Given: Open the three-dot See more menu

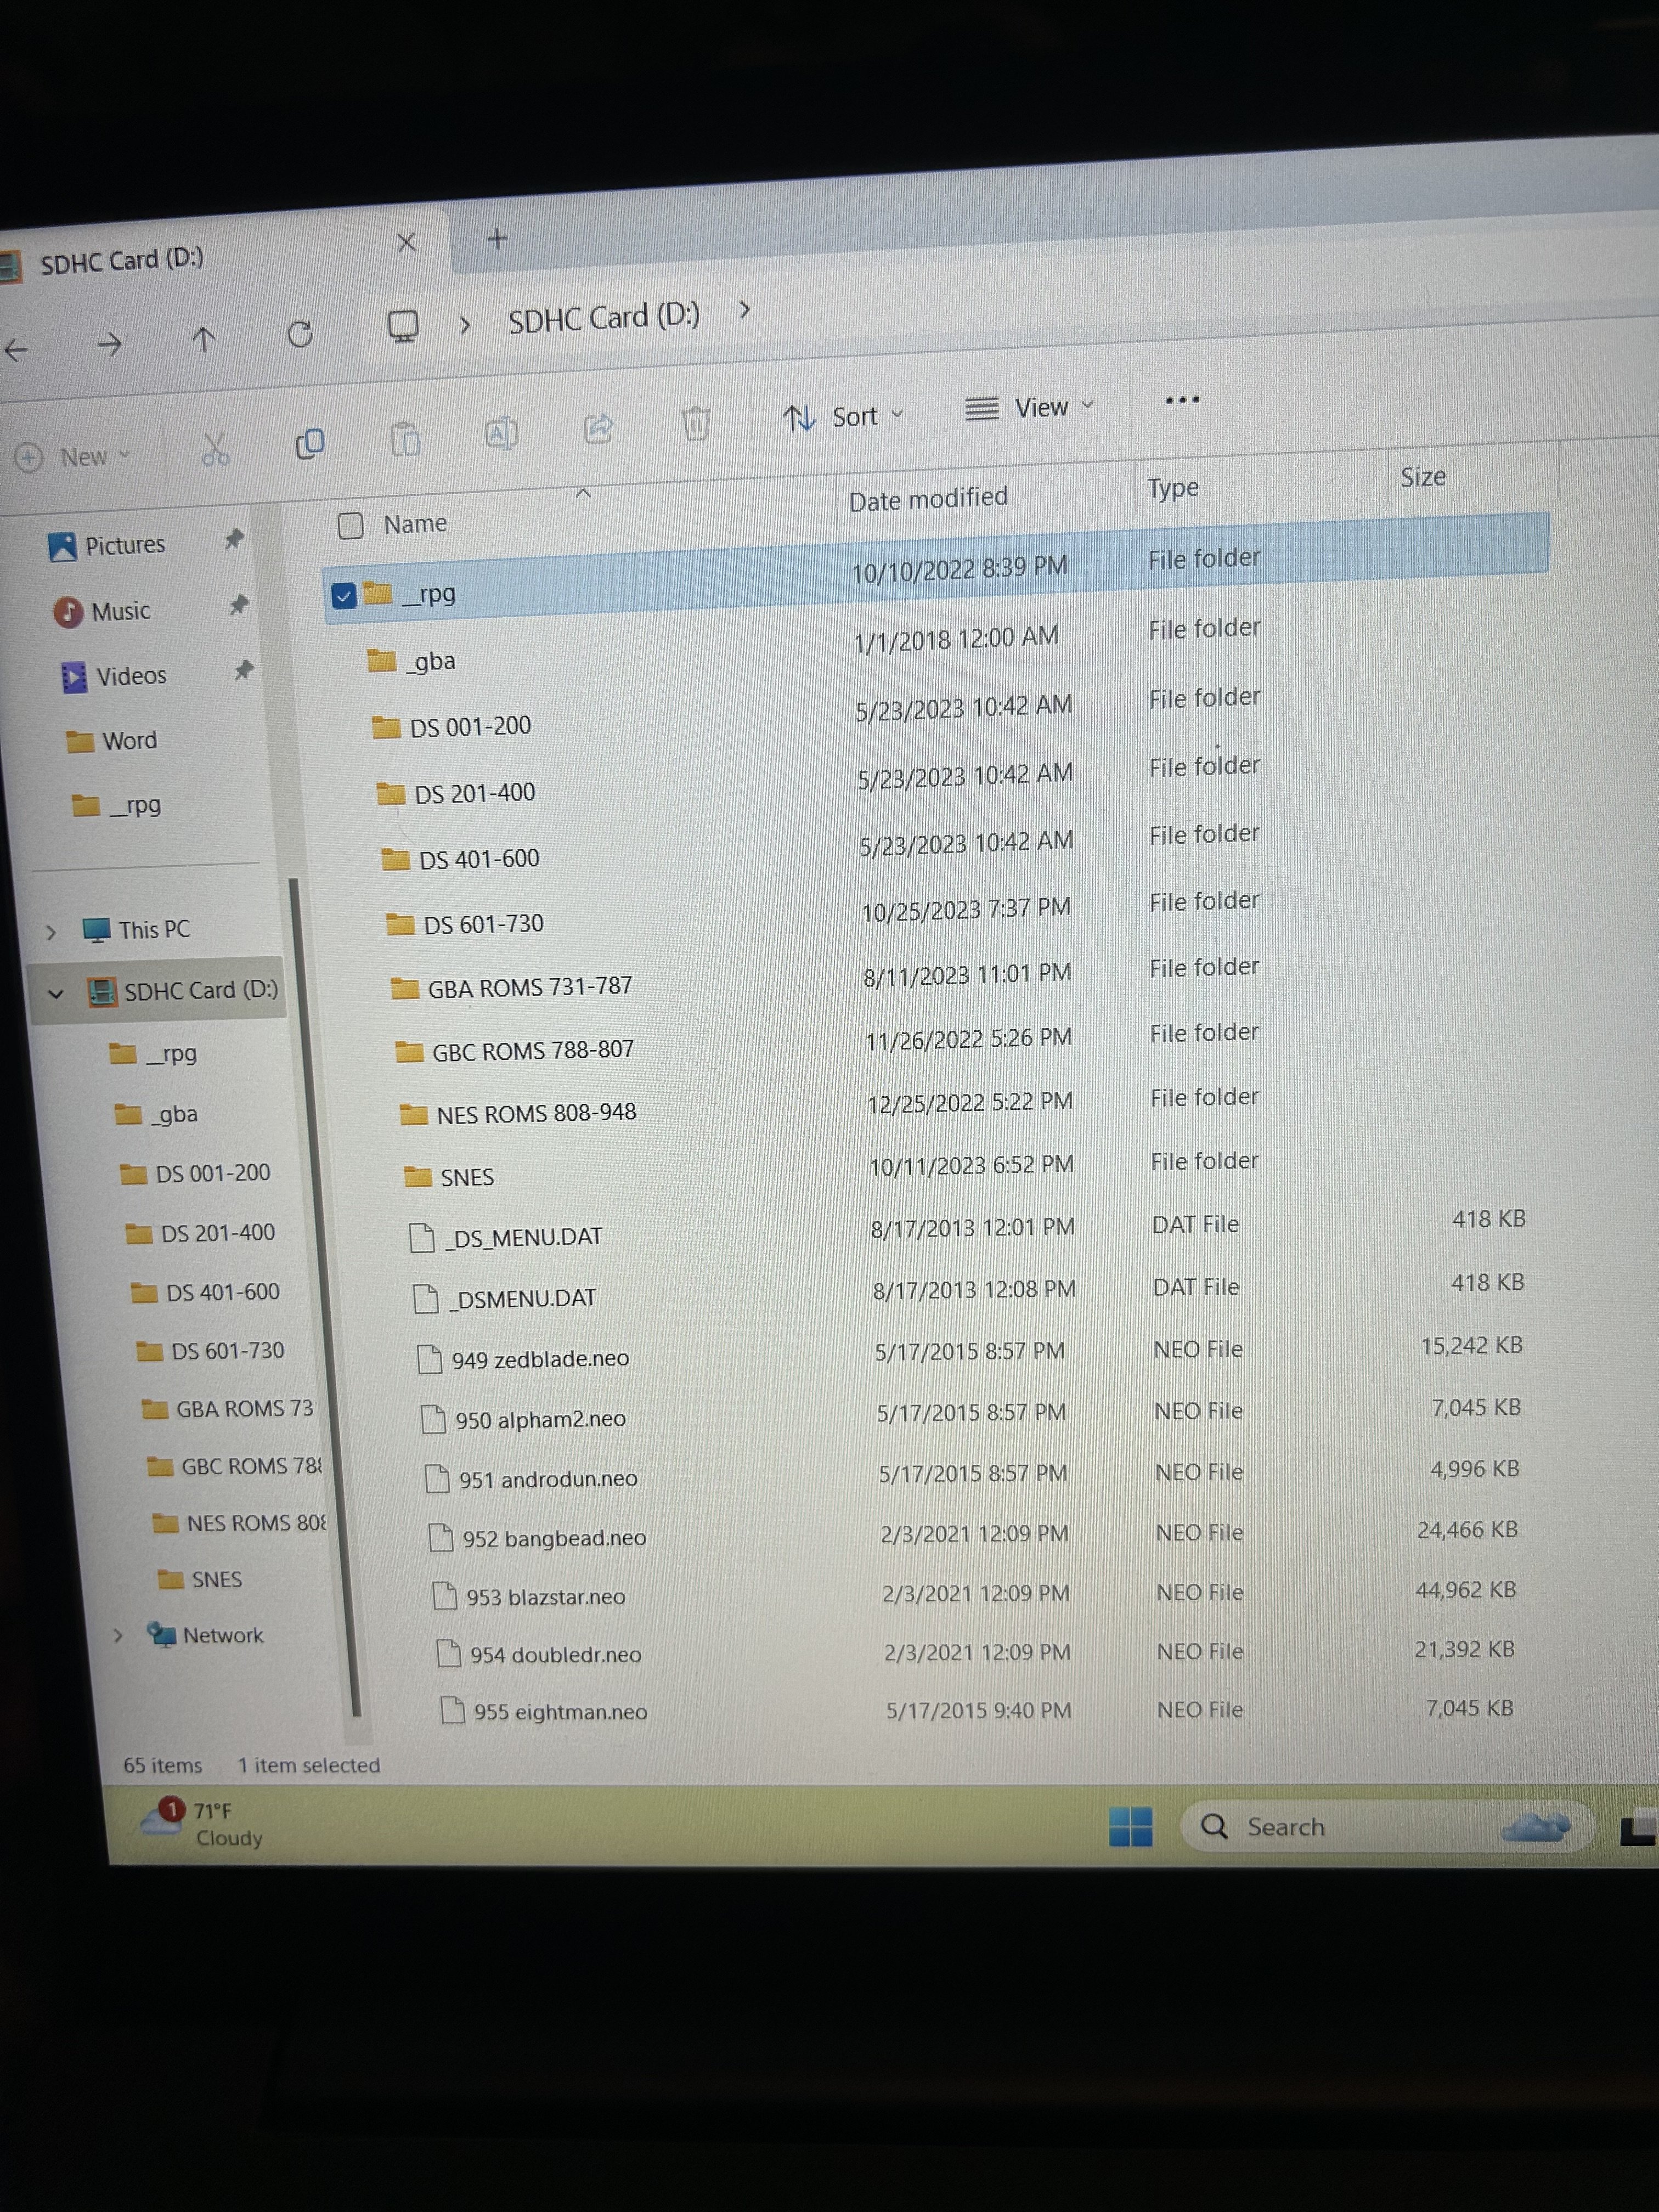Looking at the screenshot, I should click(1182, 400).
